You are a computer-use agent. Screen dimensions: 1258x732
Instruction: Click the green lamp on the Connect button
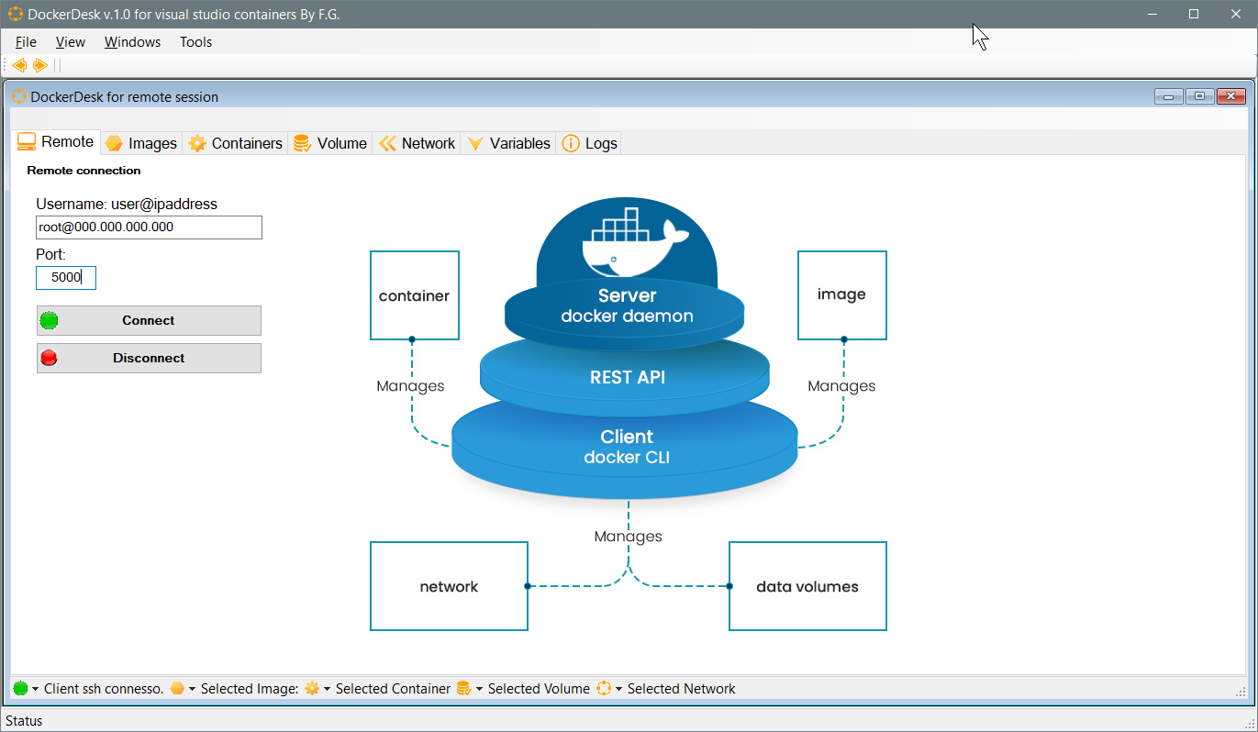point(49,320)
